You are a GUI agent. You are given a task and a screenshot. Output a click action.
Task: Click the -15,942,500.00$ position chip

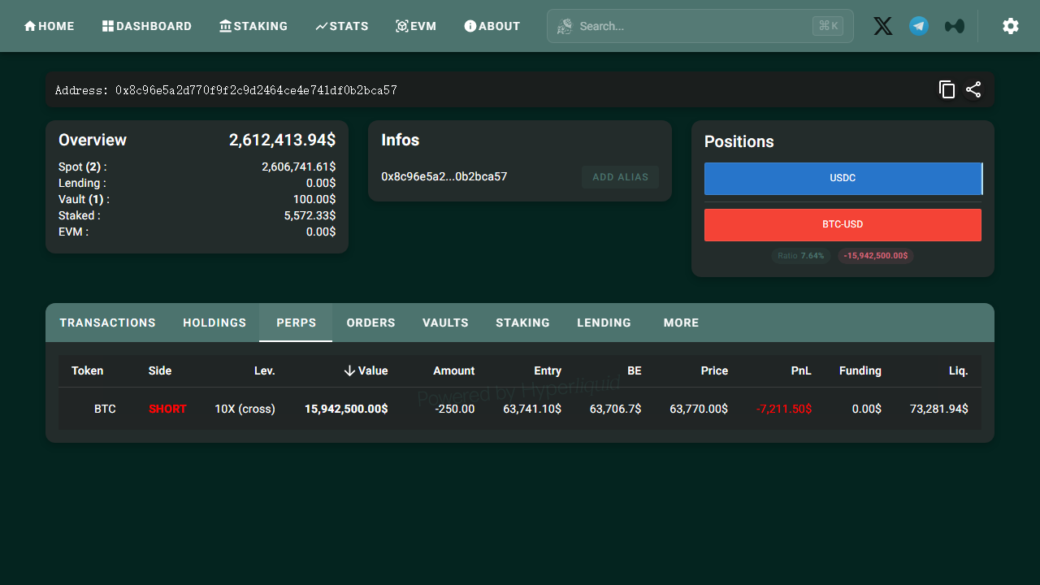point(875,256)
